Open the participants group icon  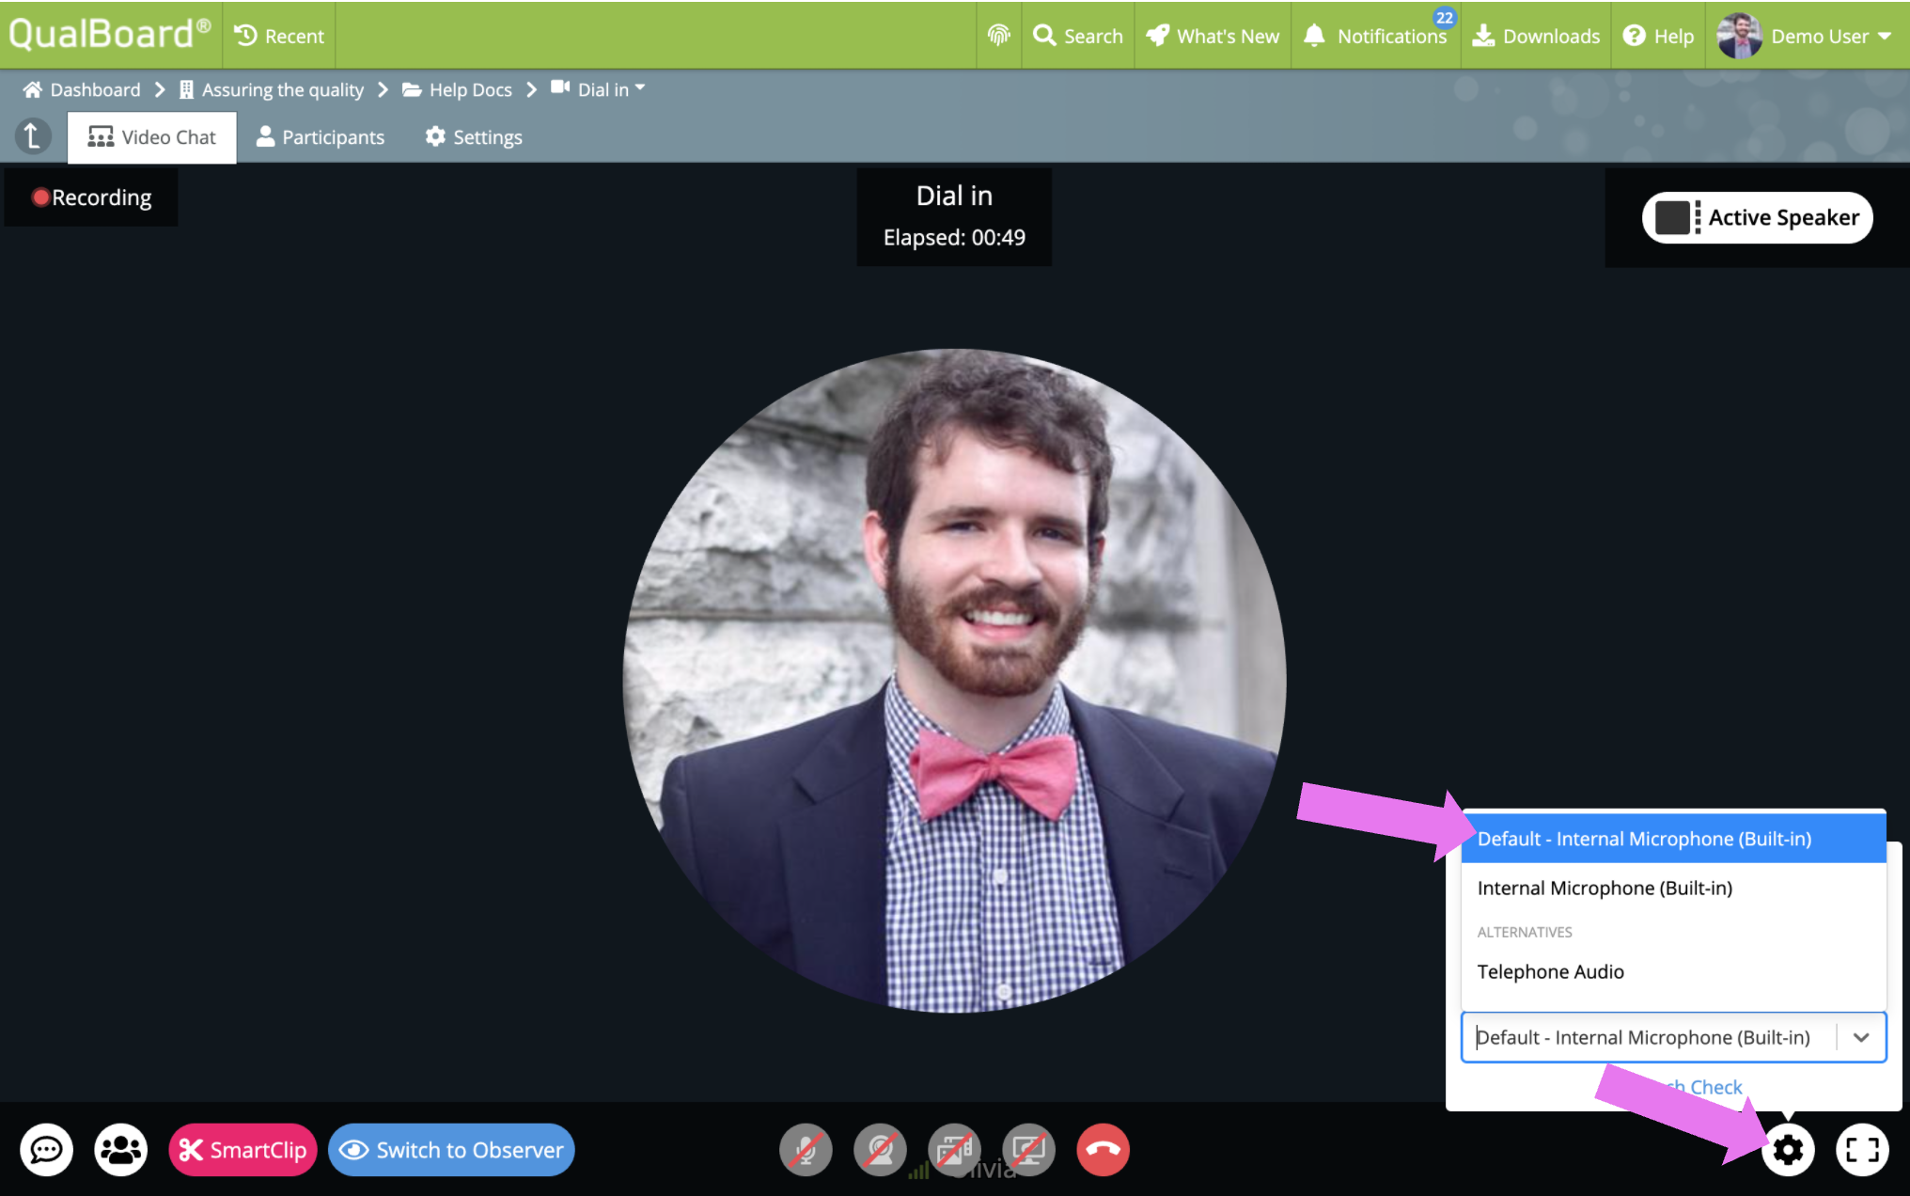tap(121, 1149)
